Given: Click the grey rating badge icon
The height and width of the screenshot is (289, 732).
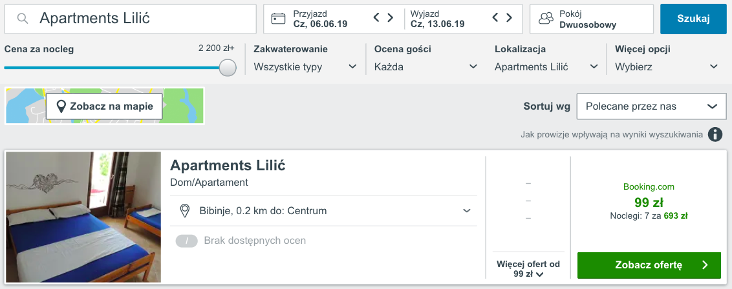Looking at the screenshot, I should (187, 241).
